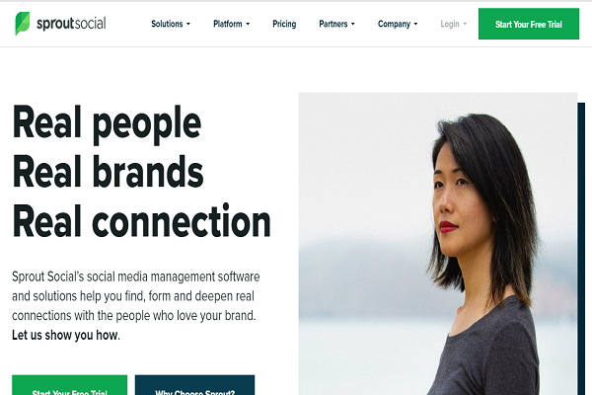Click the Partners caret arrow
Image resolution: width=592 pixels, height=395 pixels.
pyautogui.click(x=353, y=24)
